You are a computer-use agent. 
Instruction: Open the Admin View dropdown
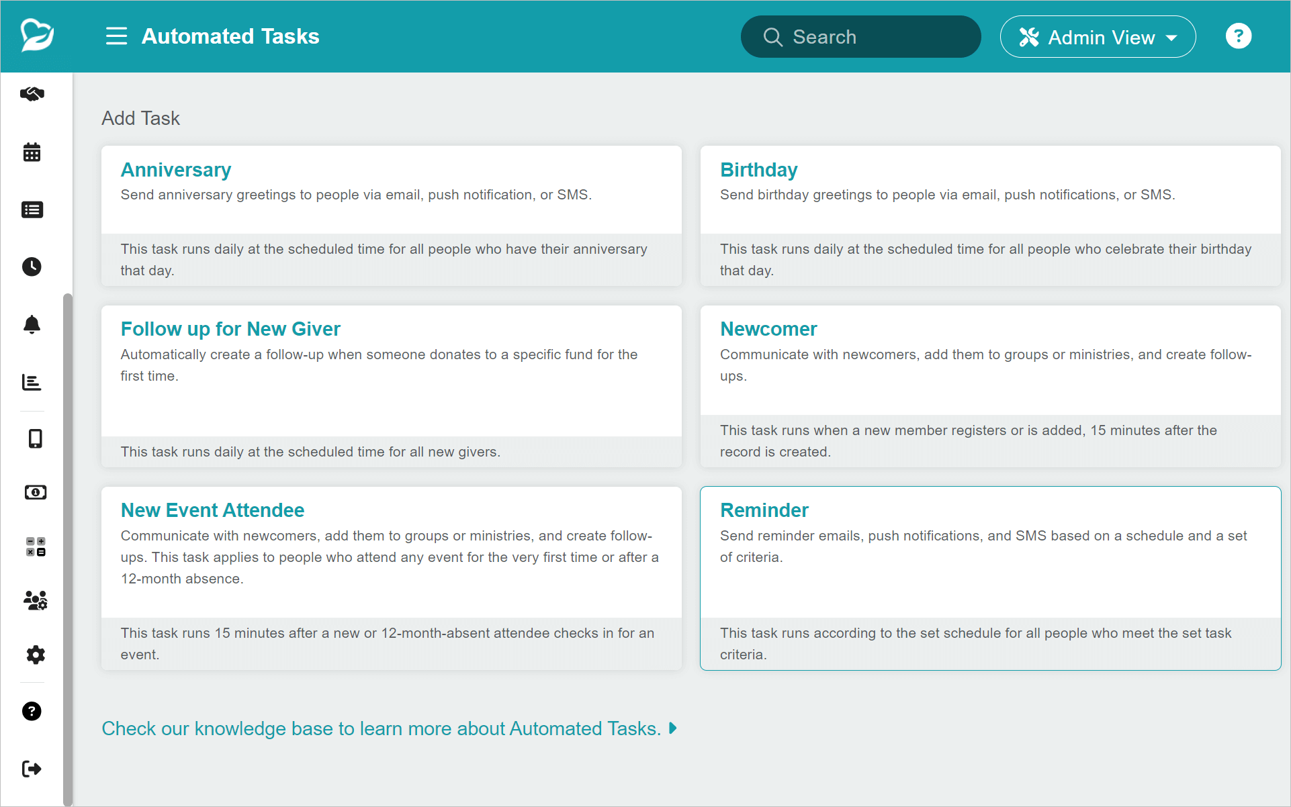pyautogui.click(x=1098, y=37)
